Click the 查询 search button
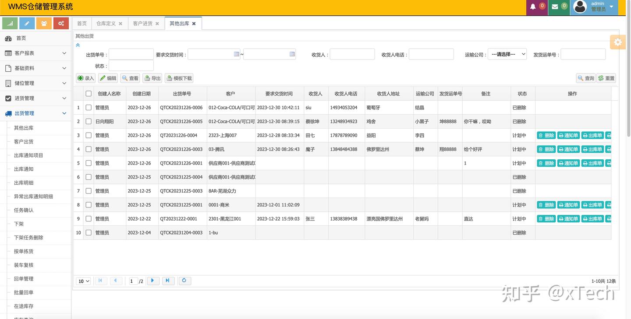Viewport: 631px width, 319px height. 585,77
